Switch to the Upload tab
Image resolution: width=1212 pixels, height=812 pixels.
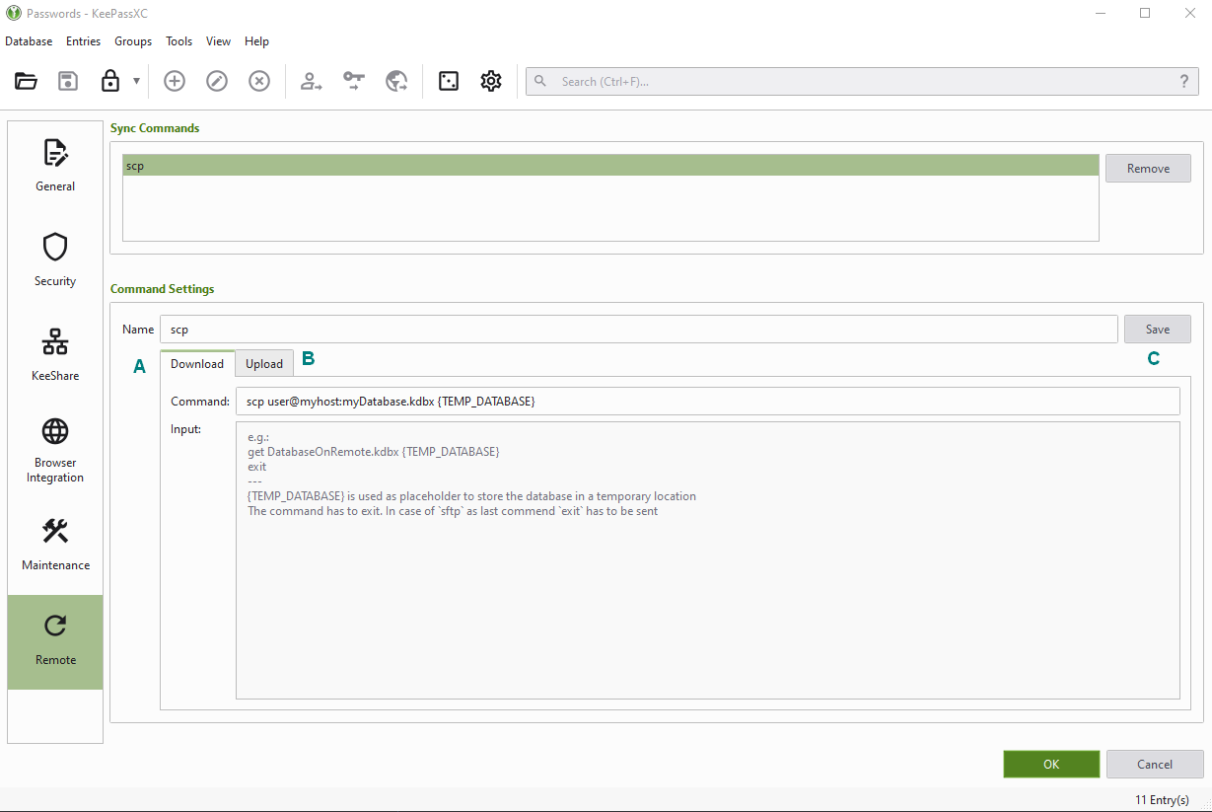[x=264, y=364]
